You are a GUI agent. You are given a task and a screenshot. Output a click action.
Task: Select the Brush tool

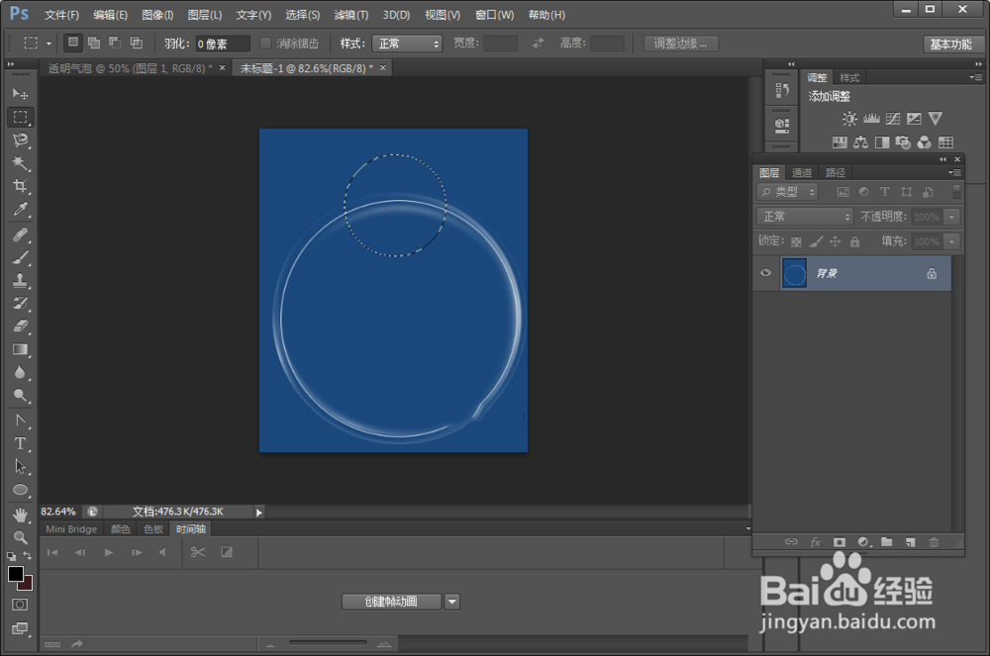coord(20,257)
